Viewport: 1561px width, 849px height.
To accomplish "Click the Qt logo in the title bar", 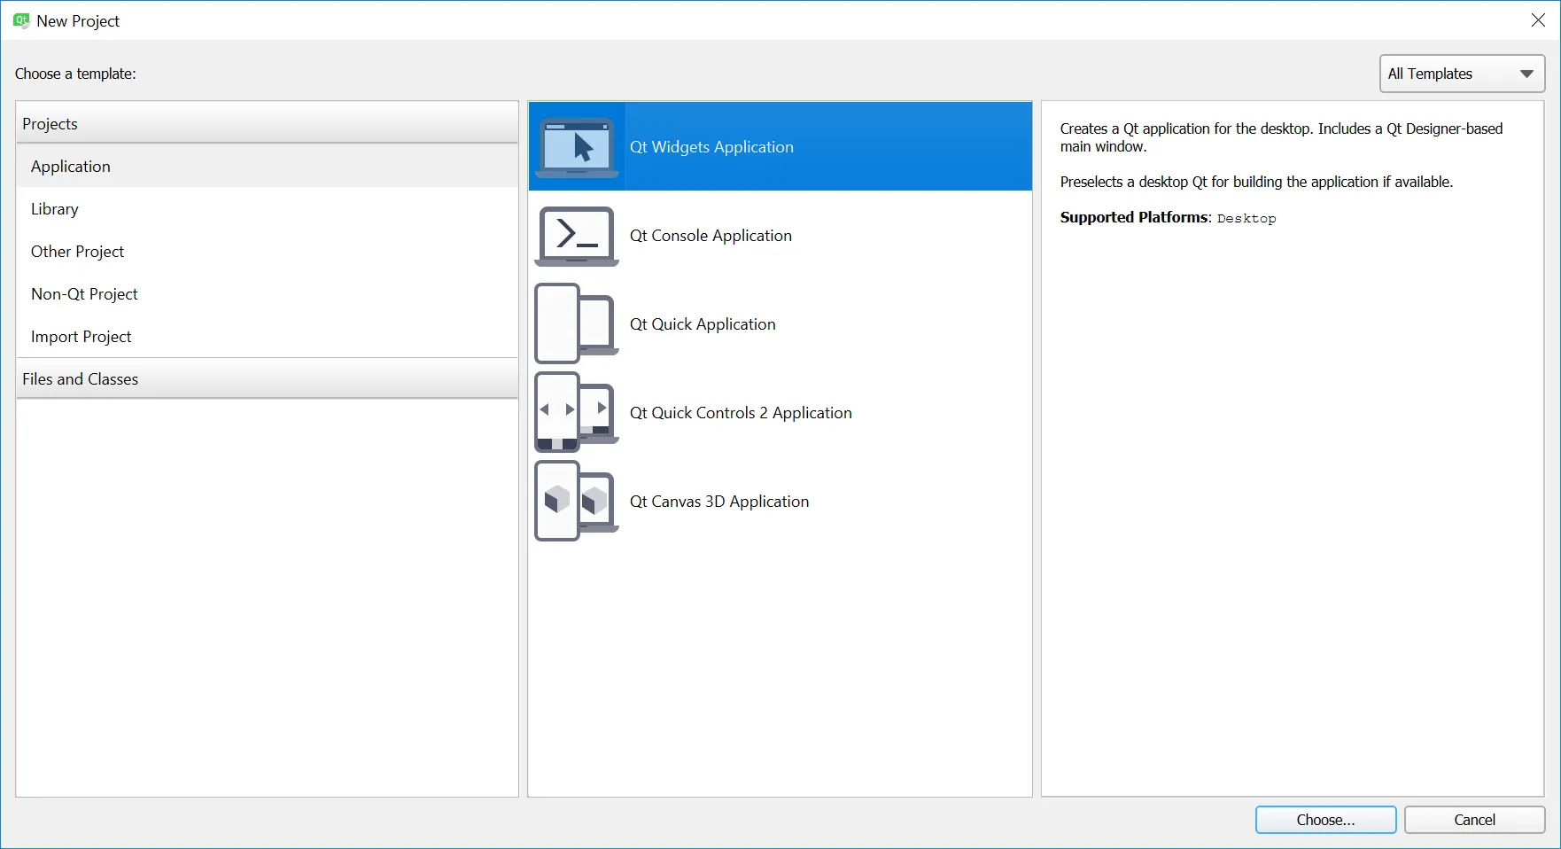I will tap(21, 20).
